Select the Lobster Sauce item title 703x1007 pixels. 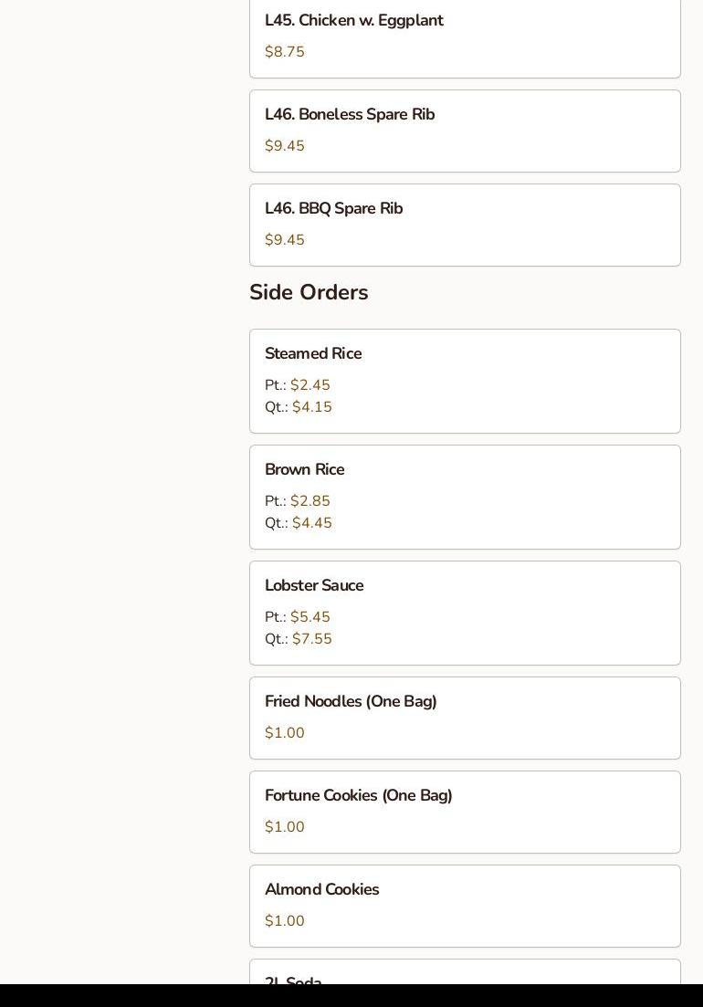tap(314, 586)
